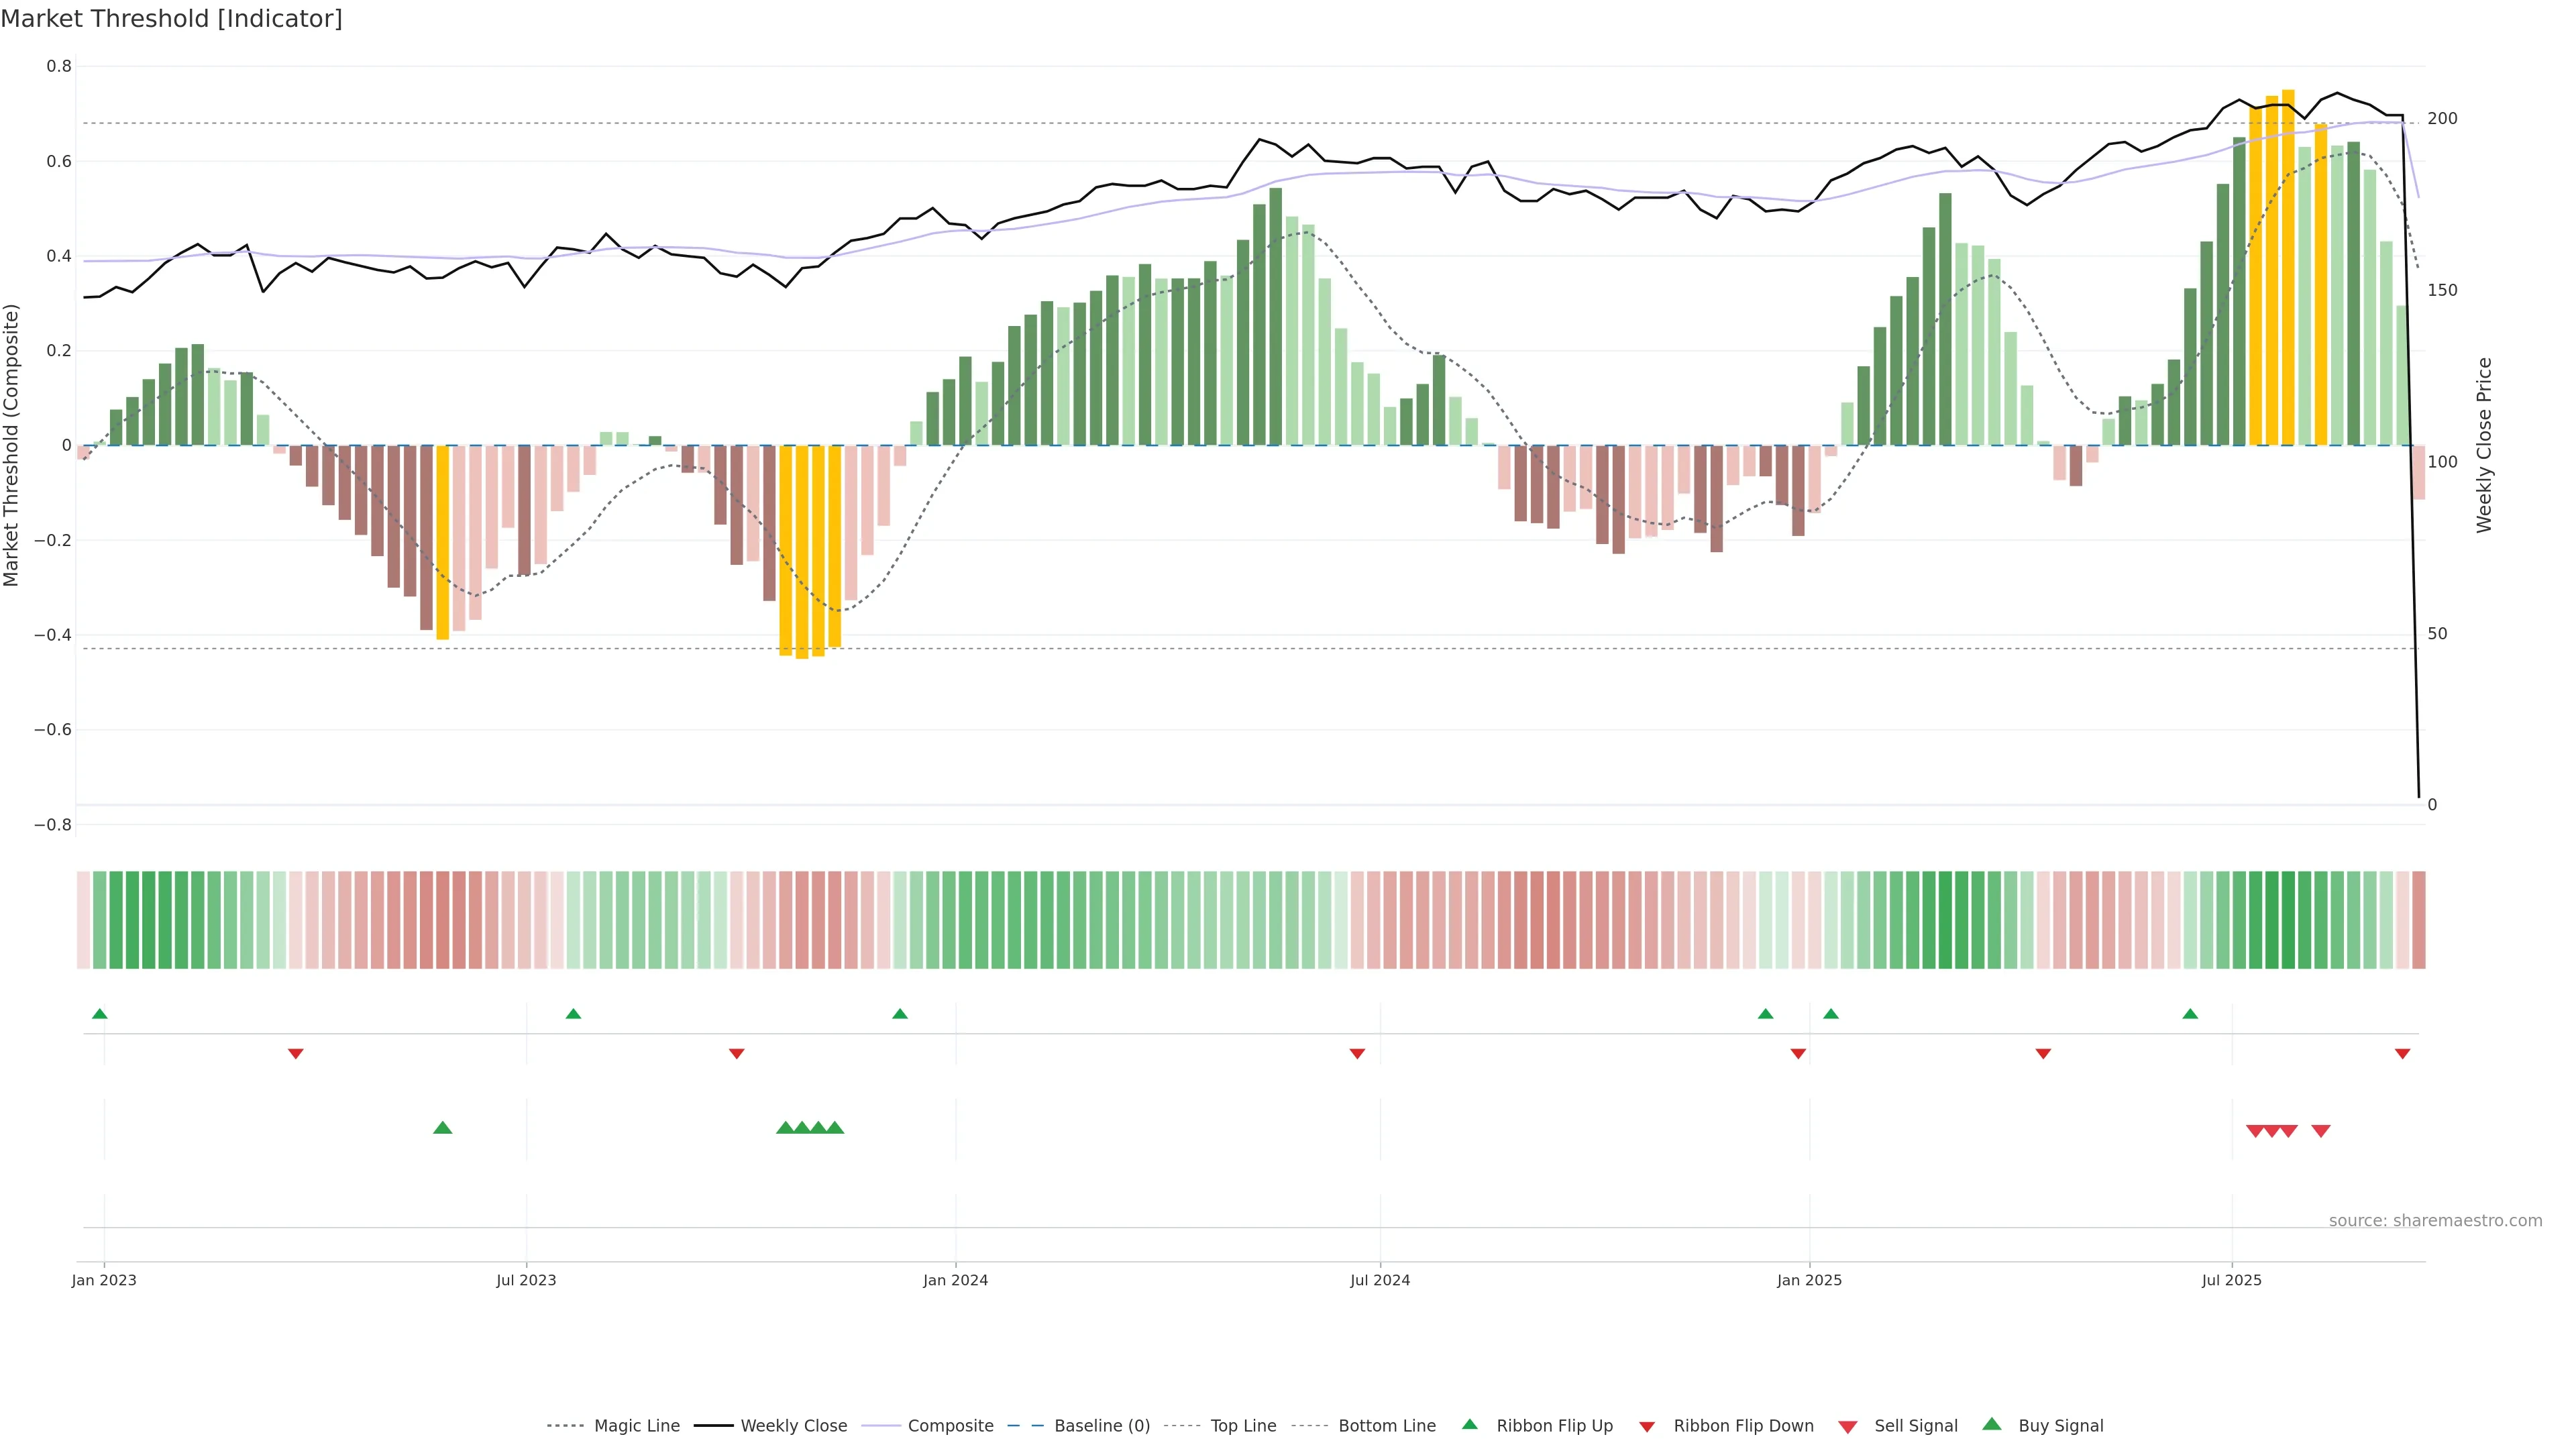The width and height of the screenshot is (2576, 1449).
Task: Click first ribbon flip up marker Jan 2023
Action: pyautogui.click(x=100, y=1014)
